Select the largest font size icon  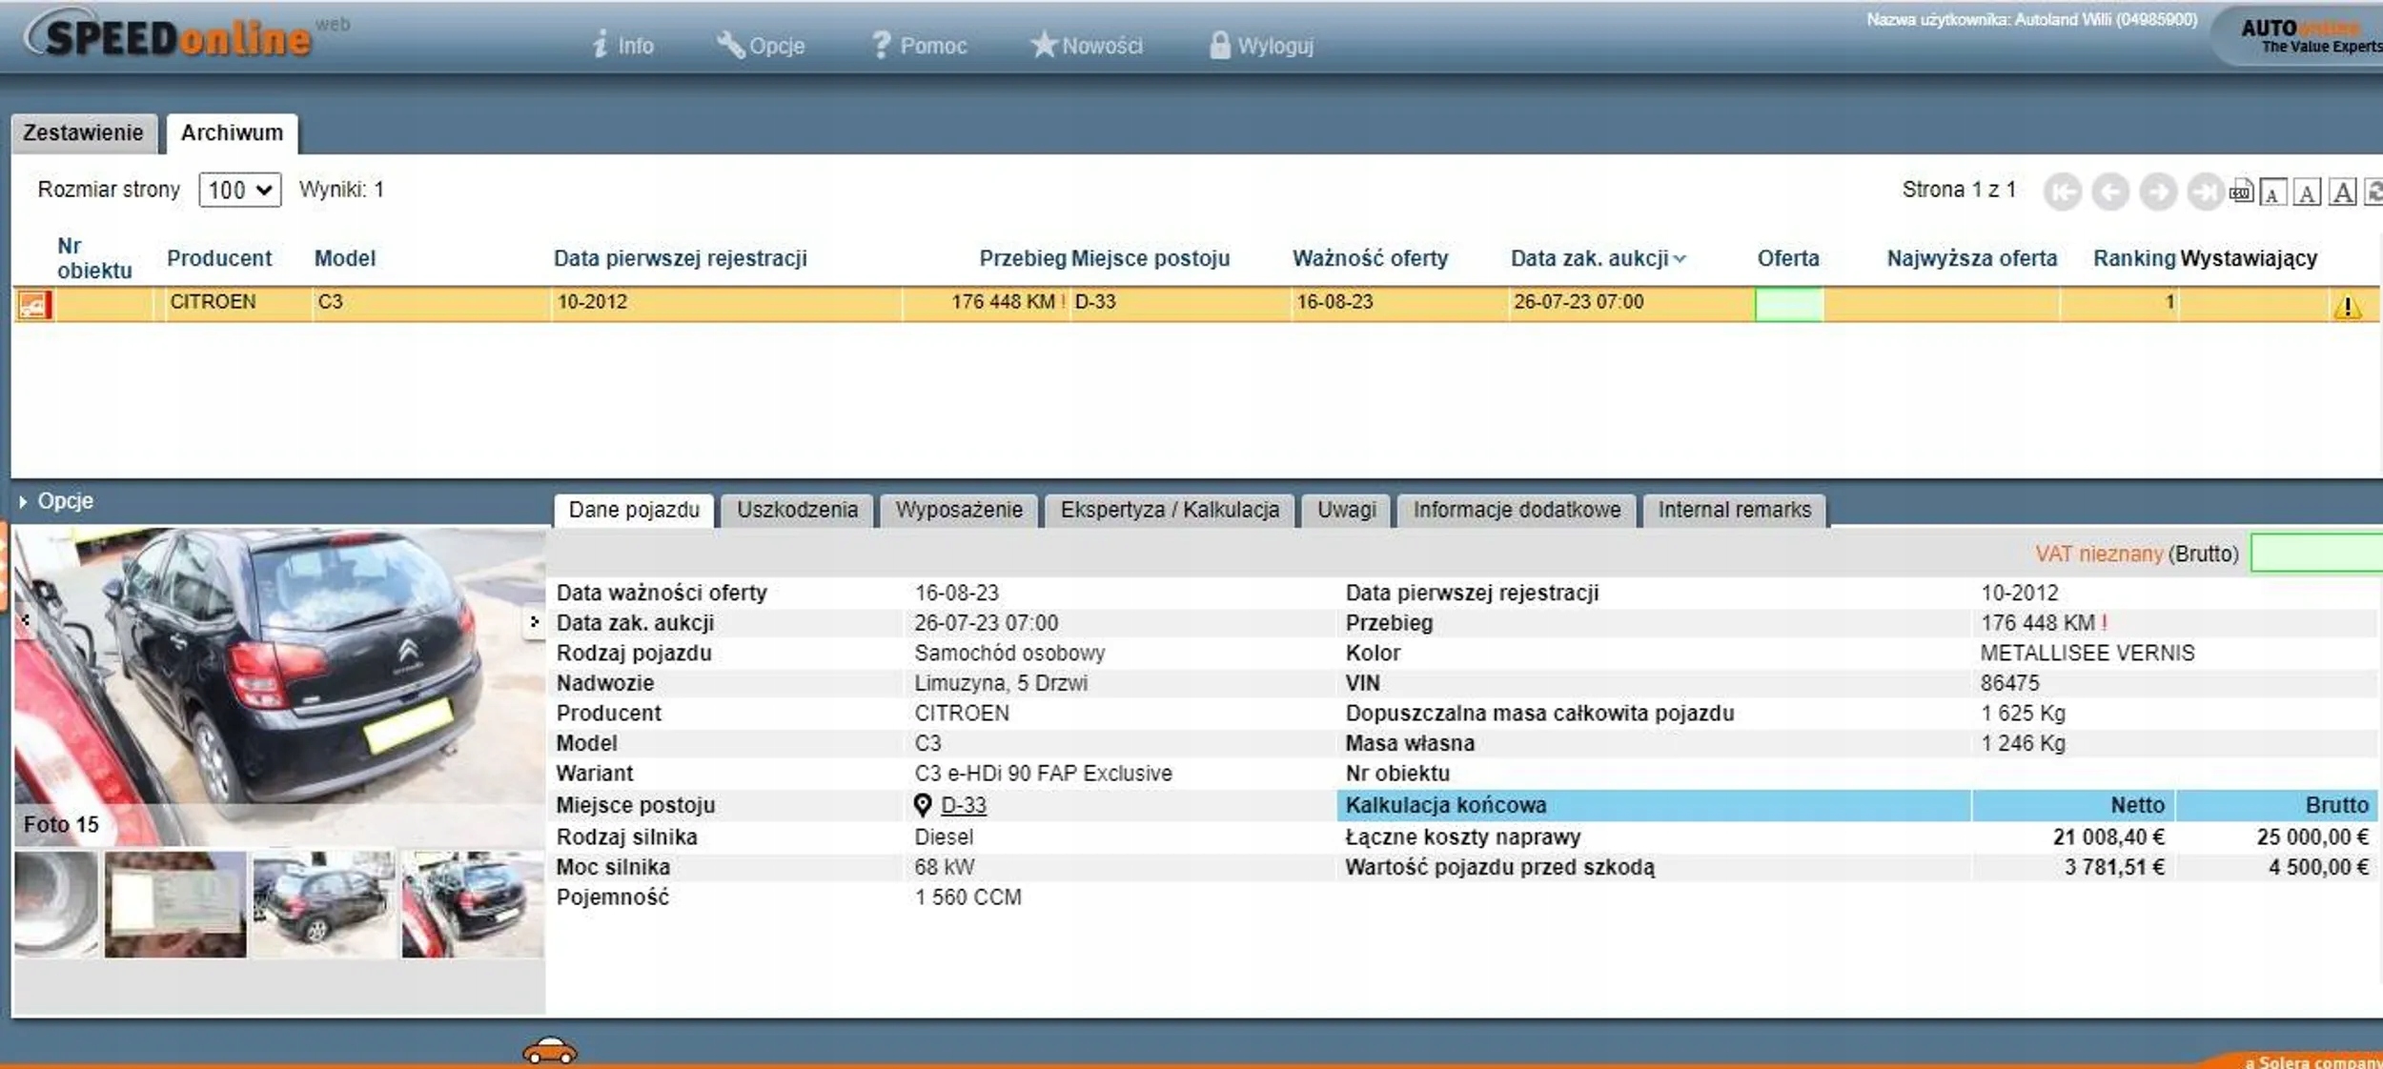click(2342, 192)
